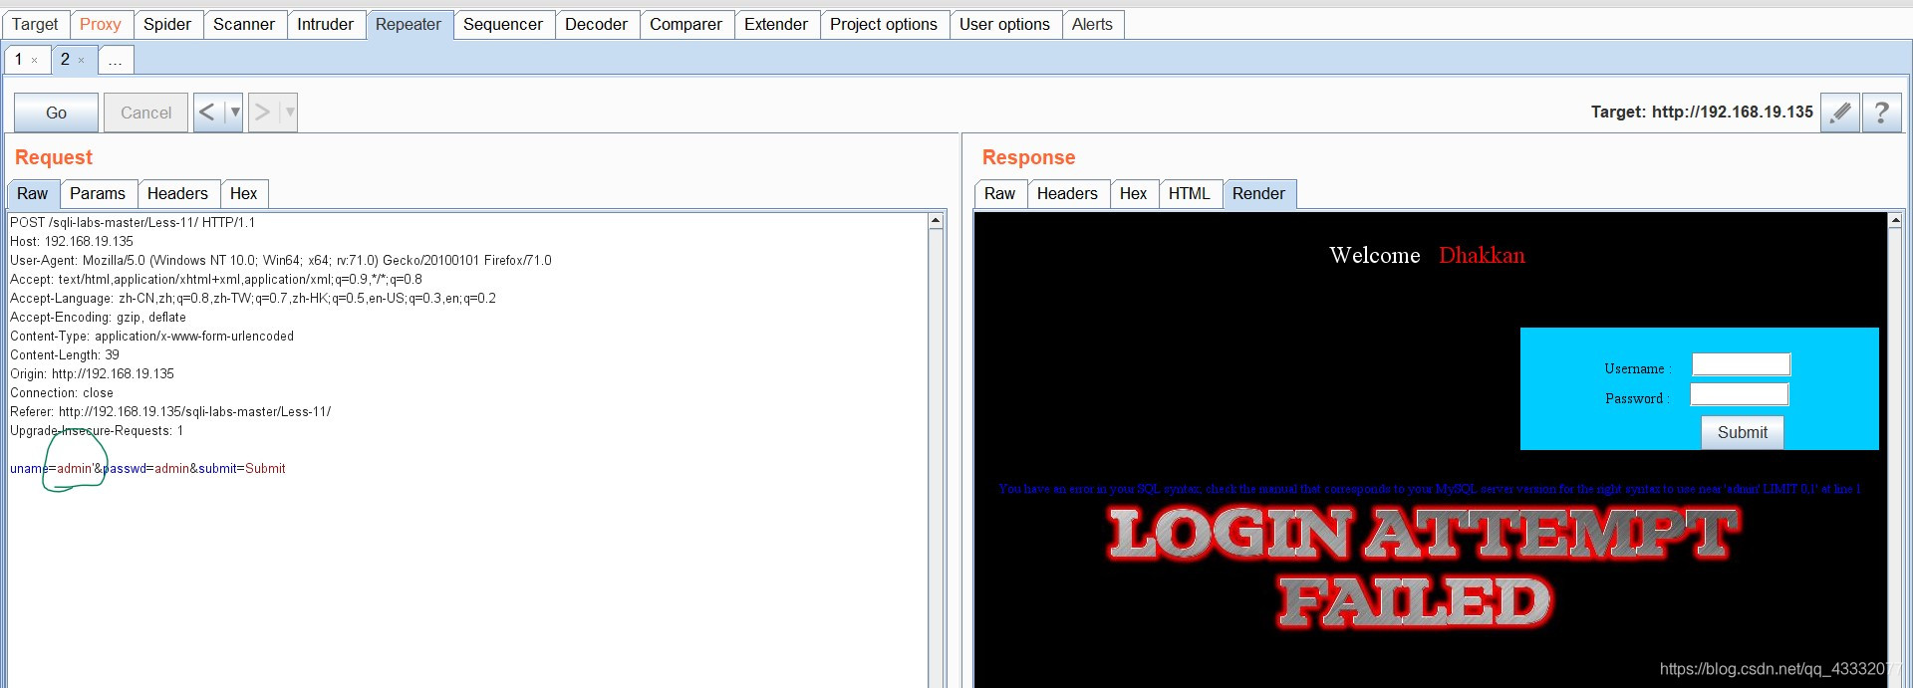Switch to the Intruder tab
Screen dimensions: 1913x688
pos(325,24)
